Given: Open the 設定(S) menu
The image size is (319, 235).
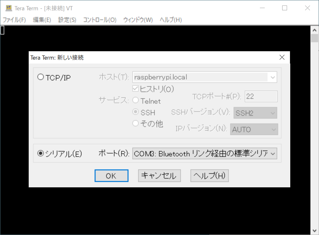Looking at the screenshot, I should click(x=67, y=20).
